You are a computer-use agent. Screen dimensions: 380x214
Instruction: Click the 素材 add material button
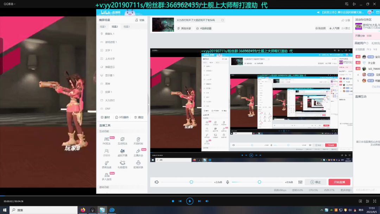106,117
